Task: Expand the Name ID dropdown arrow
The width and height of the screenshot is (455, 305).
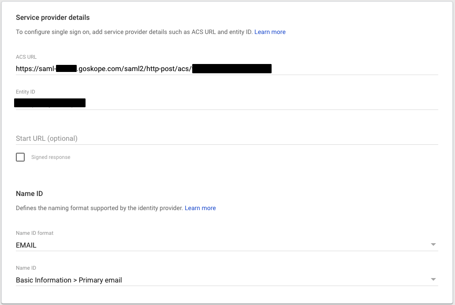Action: [433, 279]
